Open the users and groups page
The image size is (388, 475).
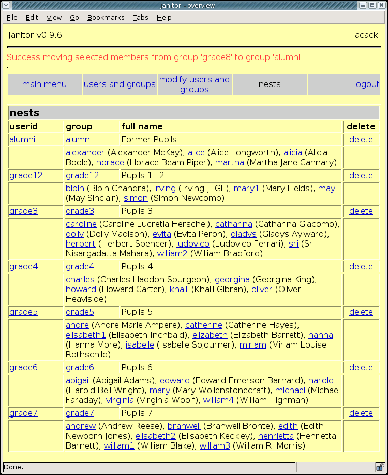point(120,84)
